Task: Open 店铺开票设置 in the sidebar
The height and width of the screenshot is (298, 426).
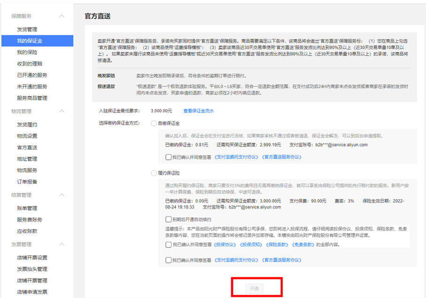Action: (x=32, y=258)
